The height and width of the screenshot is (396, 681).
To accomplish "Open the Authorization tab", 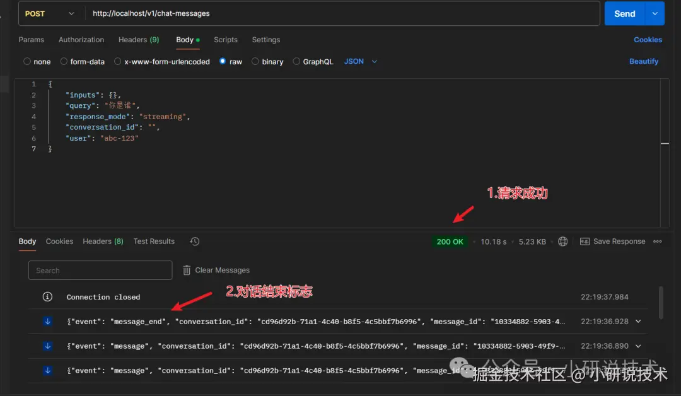I will coord(81,40).
